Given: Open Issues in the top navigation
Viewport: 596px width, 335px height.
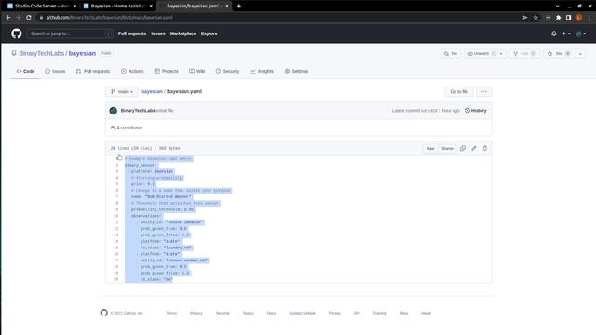Looking at the screenshot, I should (x=158, y=33).
